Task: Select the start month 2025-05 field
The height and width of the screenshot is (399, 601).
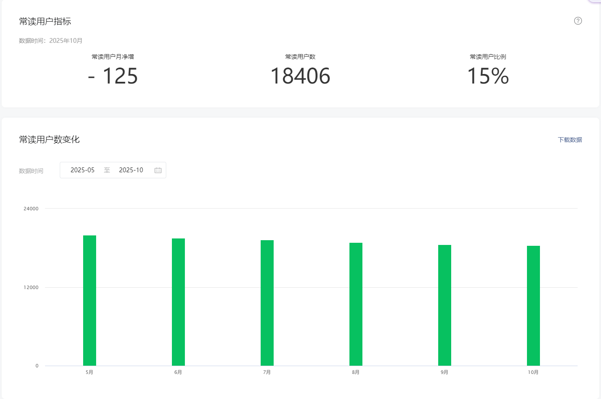Action: coord(83,170)
